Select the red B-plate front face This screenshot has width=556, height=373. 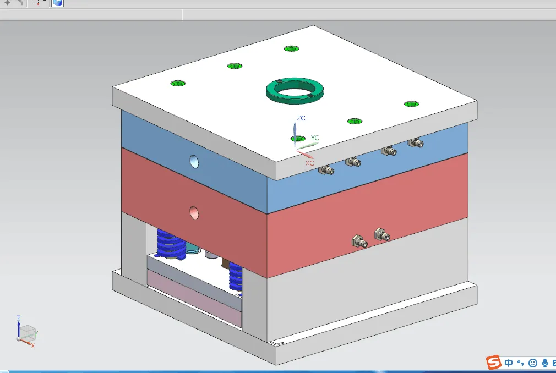(367, 216)
